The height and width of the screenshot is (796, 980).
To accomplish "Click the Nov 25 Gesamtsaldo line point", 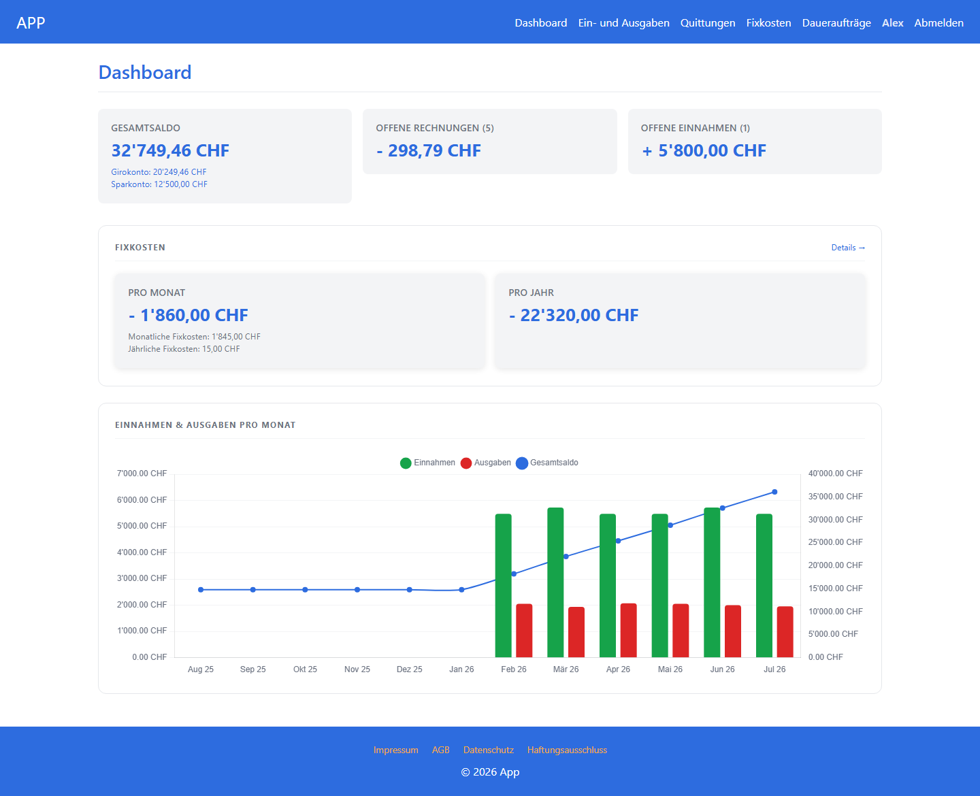I will pos(357,590).
